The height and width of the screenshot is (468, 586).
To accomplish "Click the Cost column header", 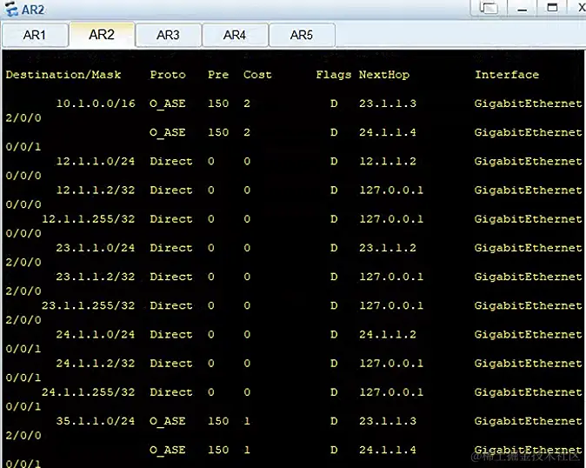I will click(257, 75).
